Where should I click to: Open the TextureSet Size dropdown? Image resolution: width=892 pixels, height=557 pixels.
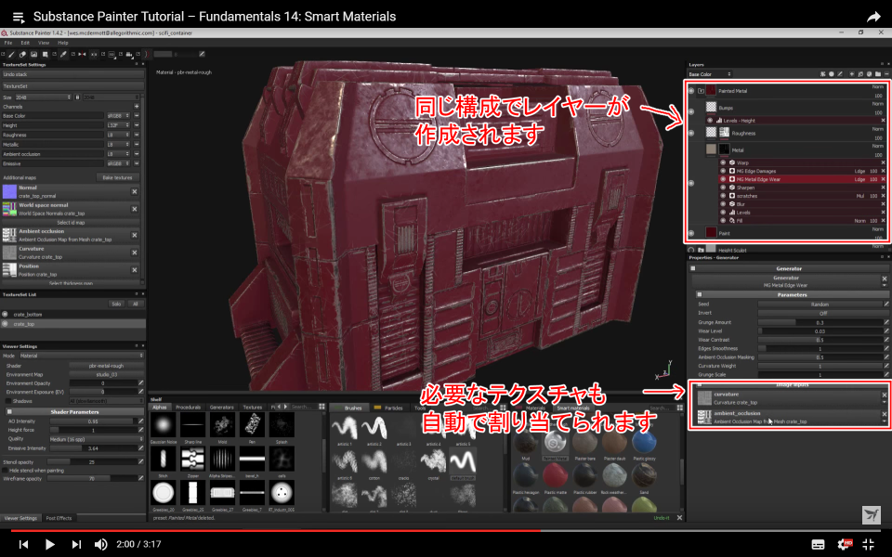click(44, 97)
